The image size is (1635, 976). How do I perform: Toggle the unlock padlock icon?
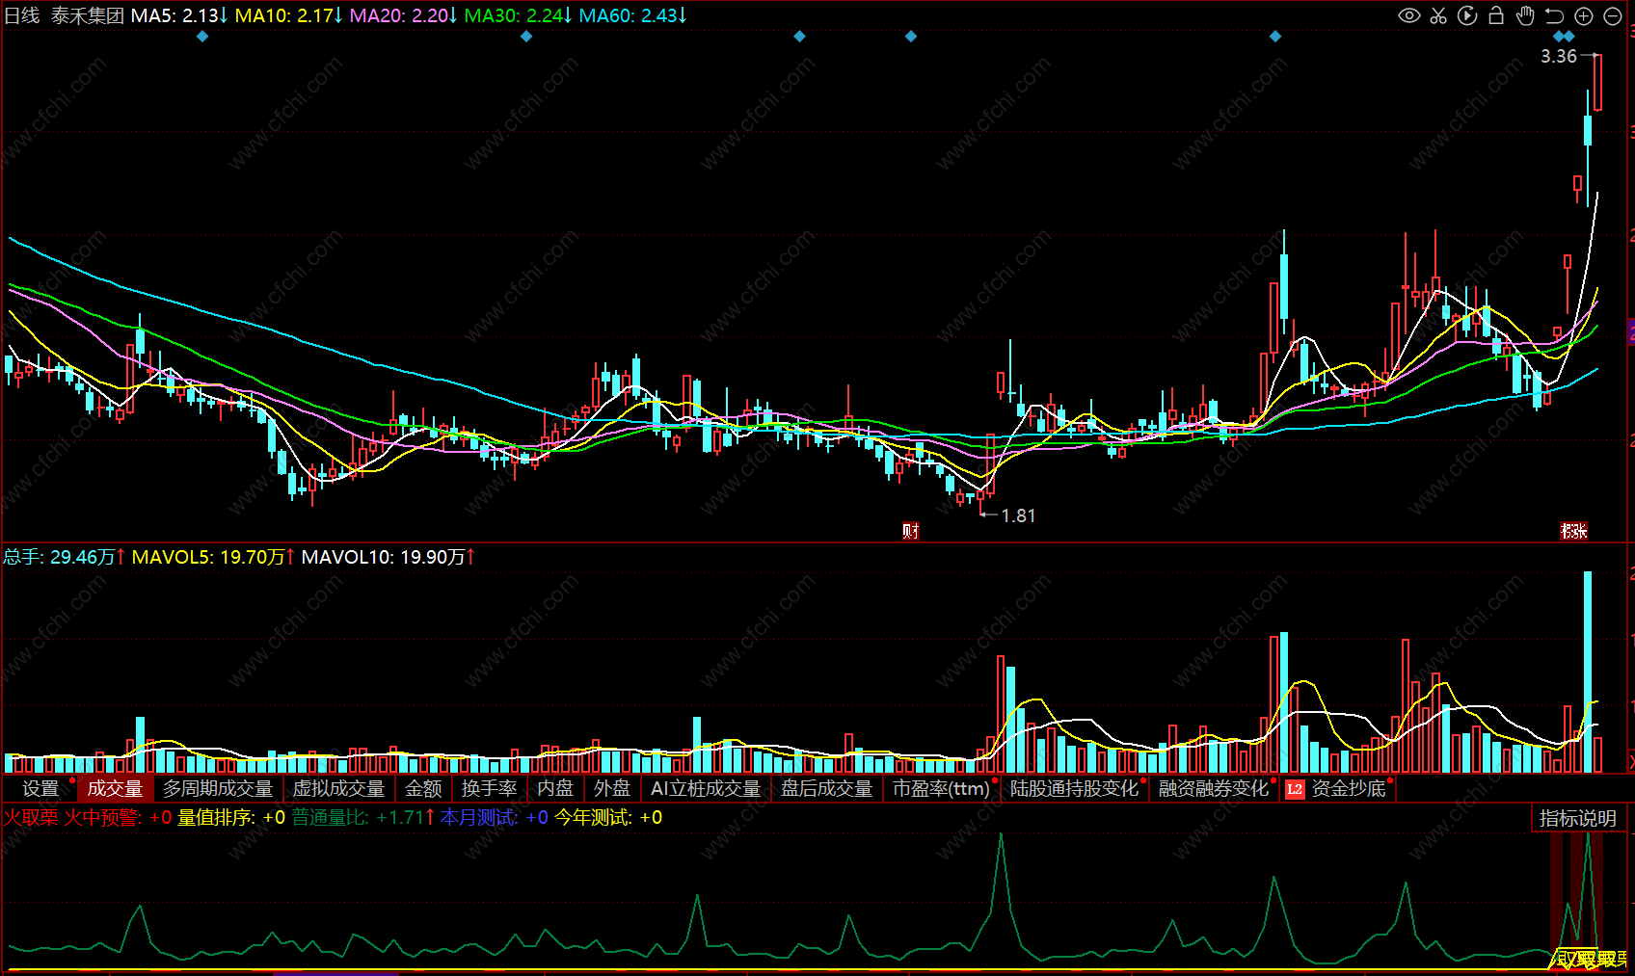(x=1496, y=15)
